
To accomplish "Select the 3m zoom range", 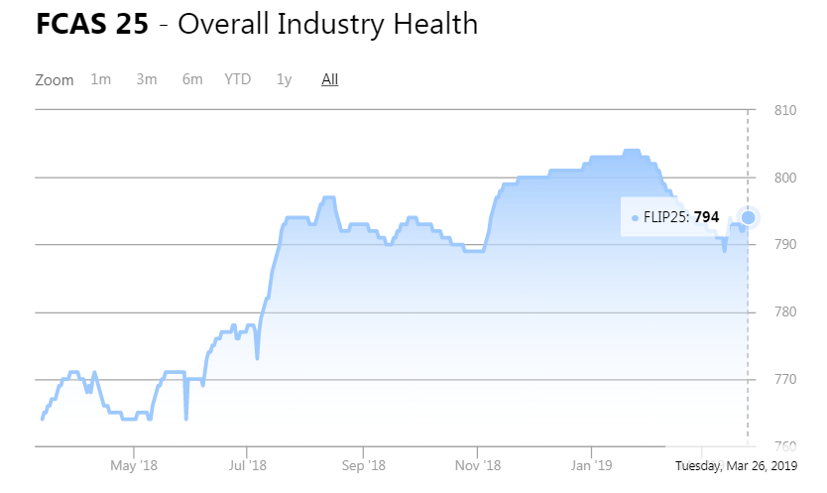I will [x=147, y=79].
